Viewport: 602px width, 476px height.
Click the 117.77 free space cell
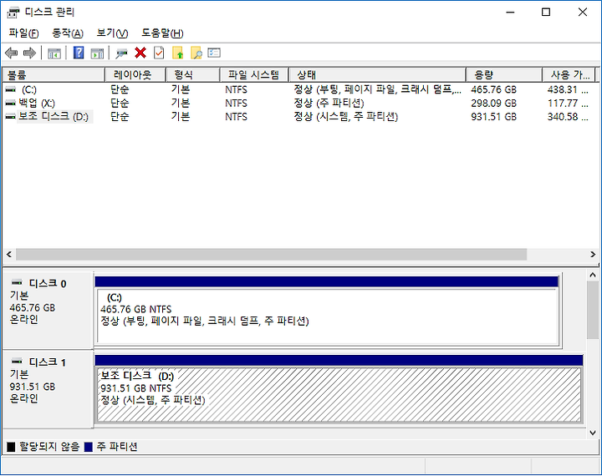[568, 104]
